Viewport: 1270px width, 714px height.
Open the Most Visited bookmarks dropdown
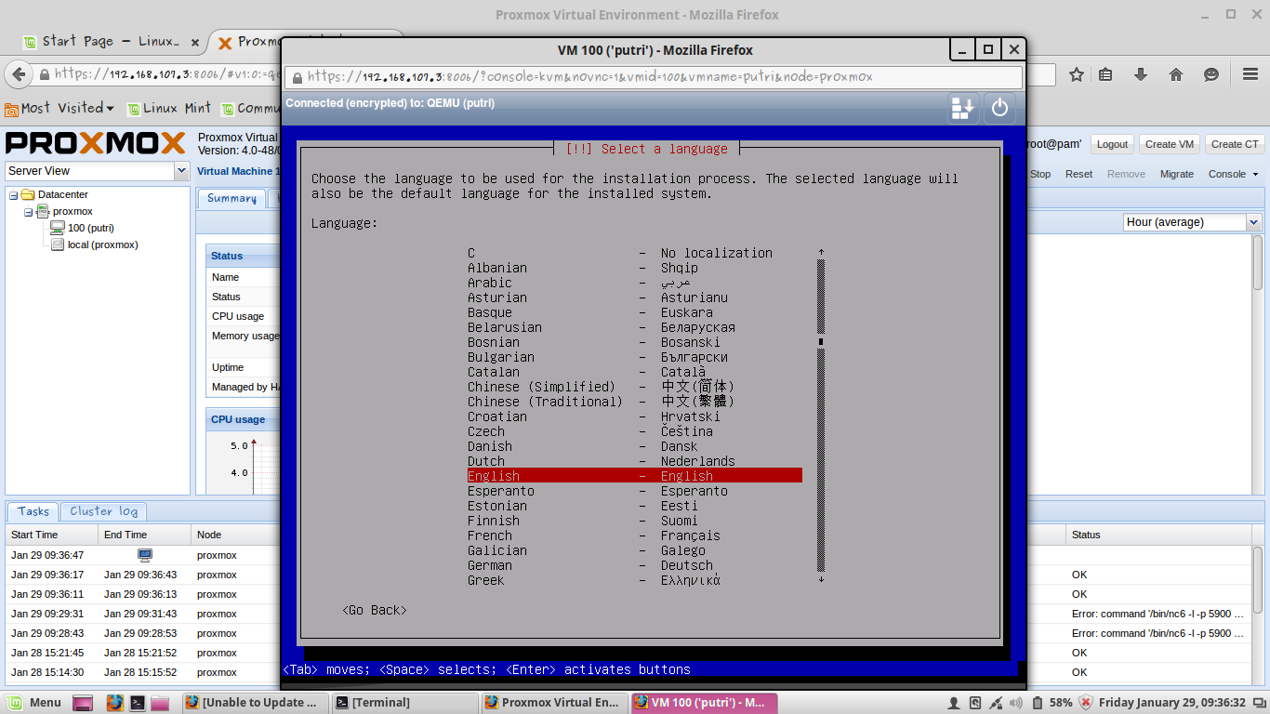pos(60,109)
